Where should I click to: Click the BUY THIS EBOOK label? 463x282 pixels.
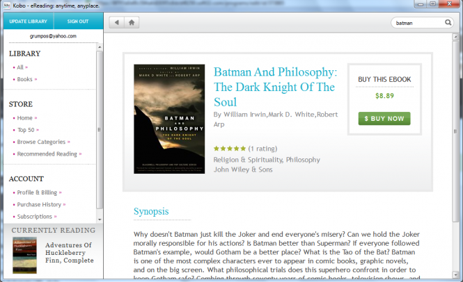coord(384,79)
